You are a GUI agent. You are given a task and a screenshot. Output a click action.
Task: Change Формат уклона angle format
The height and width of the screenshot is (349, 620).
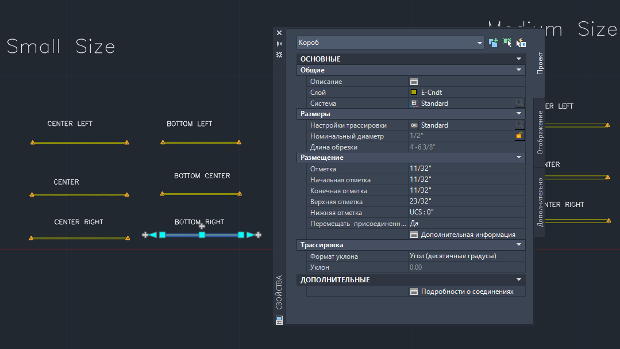click(x=467, y=256)
